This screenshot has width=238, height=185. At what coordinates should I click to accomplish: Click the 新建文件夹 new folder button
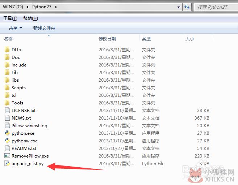[44, 28]
